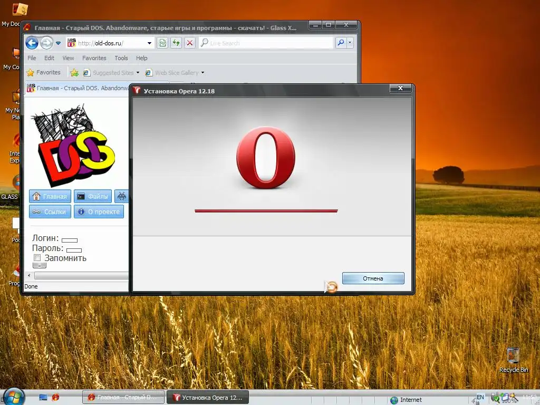Click the Логин input field
540x405 pixels.
click(x=70, y=240)
